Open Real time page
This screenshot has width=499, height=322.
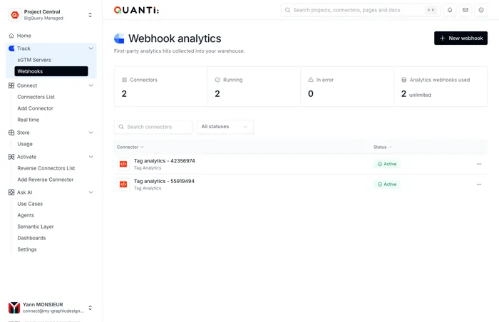(28, 120)
